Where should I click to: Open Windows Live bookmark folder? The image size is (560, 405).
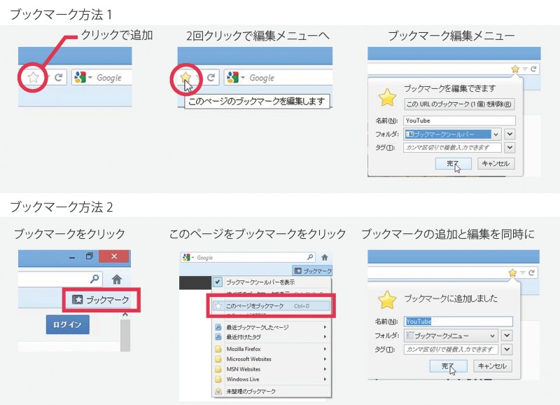click(272, 379)
